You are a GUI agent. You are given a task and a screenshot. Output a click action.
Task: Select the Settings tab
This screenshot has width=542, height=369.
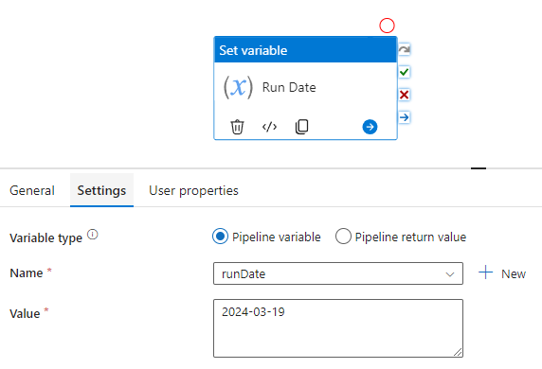click(101, 190)
